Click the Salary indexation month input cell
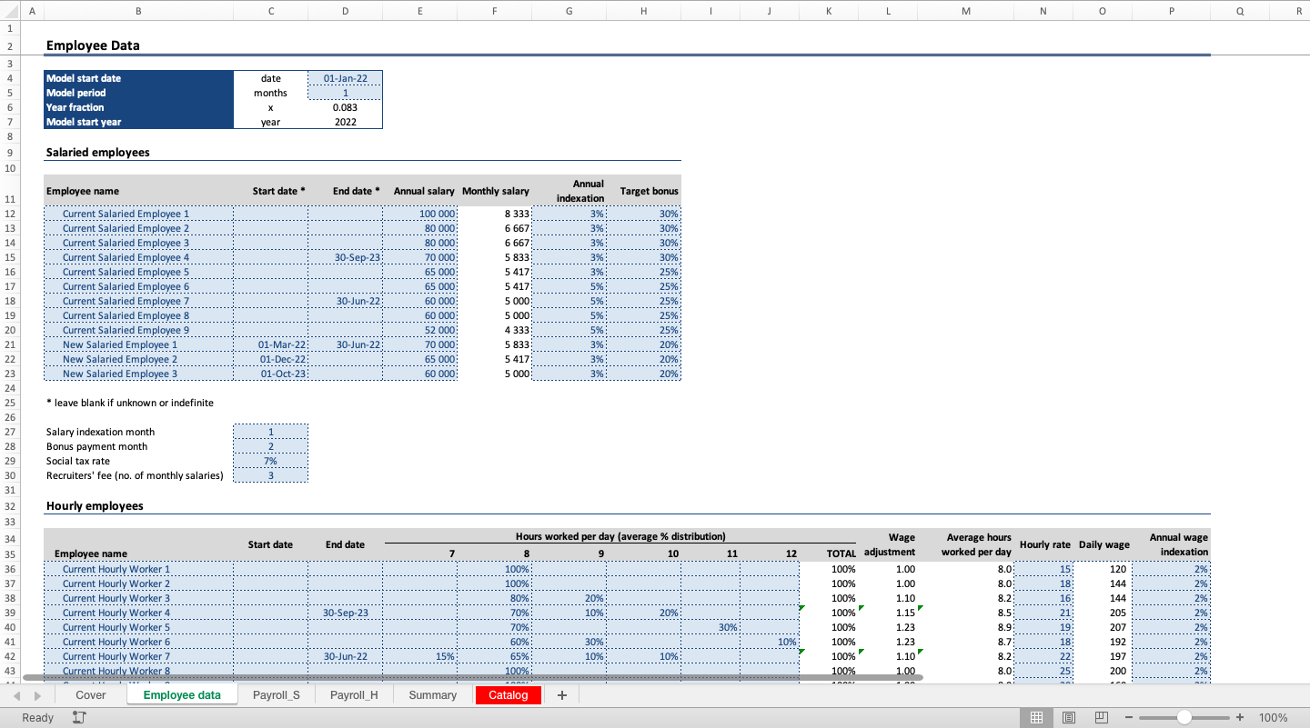The image size is (1310, 728). point(270,432)
